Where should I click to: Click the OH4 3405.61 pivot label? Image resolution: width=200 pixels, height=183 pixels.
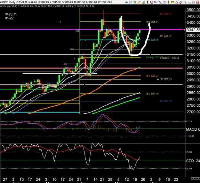click(152, 22)
